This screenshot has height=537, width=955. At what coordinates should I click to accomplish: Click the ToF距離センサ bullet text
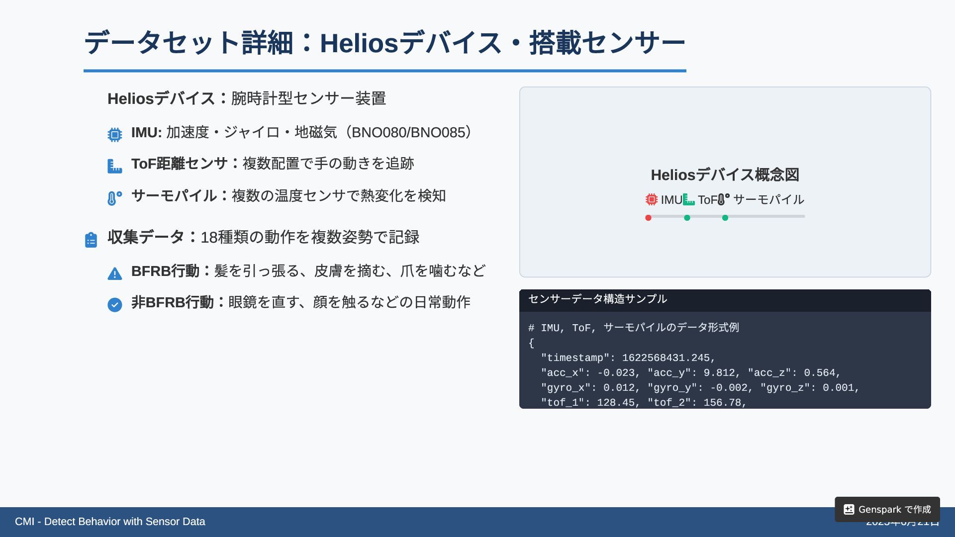273,164
